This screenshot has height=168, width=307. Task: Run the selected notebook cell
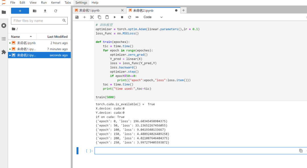coord(115,17)
